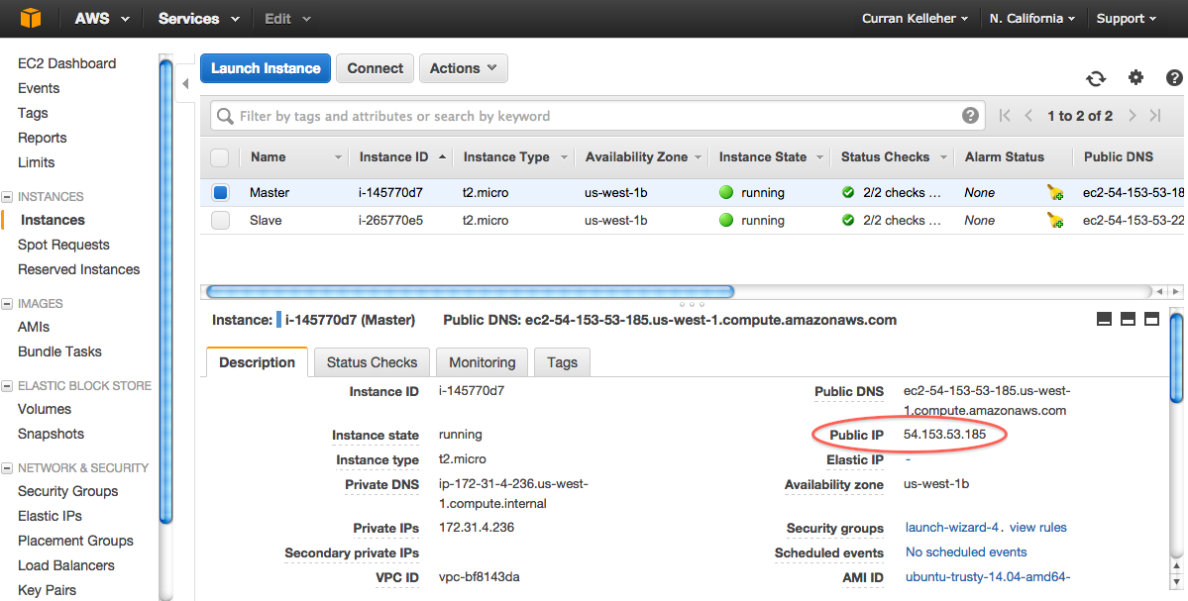Minimize the details pane

(x=1104, y=320)
